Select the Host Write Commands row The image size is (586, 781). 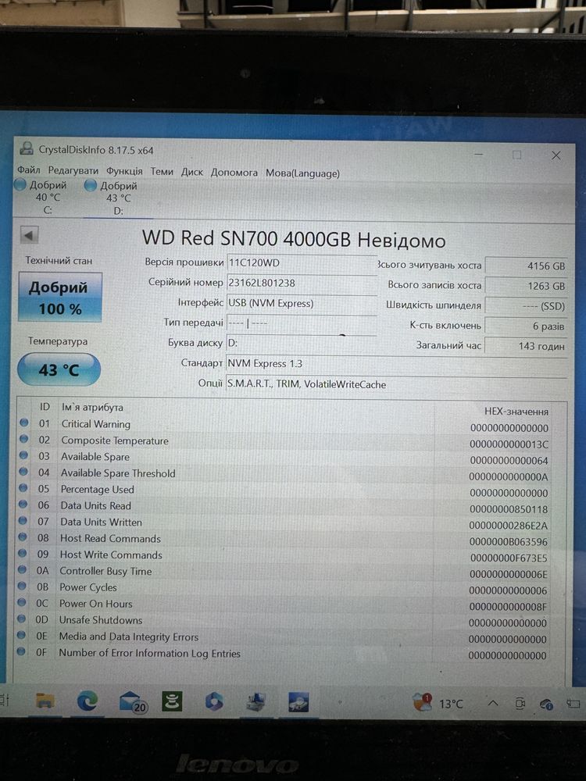pos(284,556)
